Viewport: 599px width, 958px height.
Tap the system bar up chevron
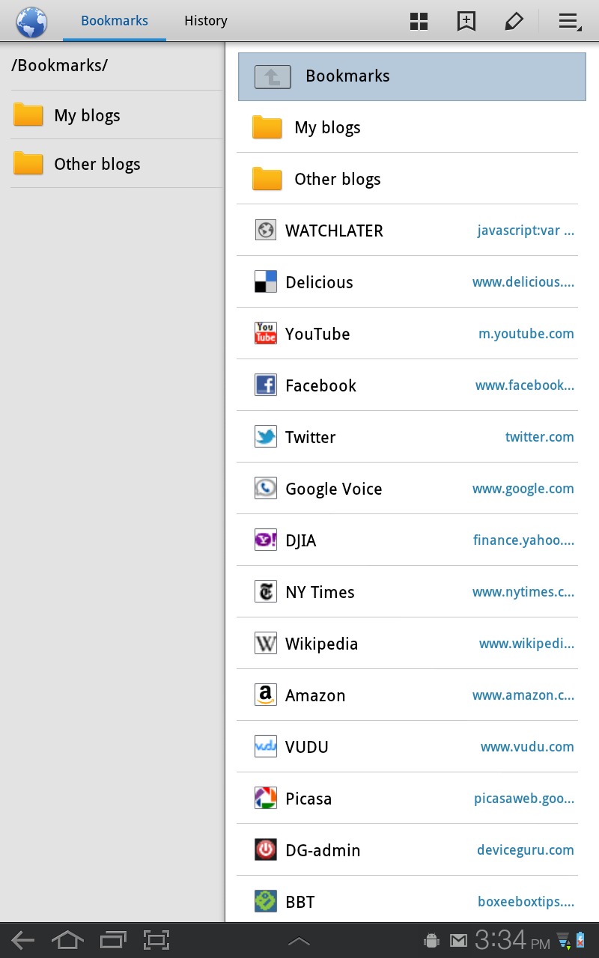[299, 941]
